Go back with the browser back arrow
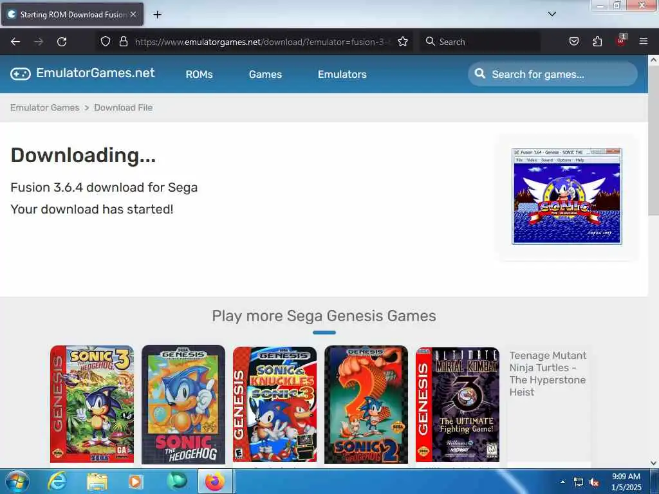 pyautogui.click(x=15, y=42)
